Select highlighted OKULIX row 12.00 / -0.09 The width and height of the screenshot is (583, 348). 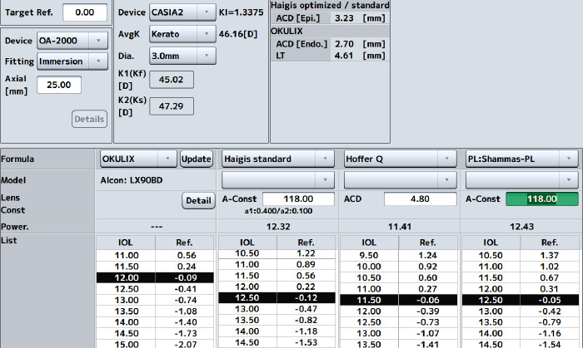(x=155, y=277)
